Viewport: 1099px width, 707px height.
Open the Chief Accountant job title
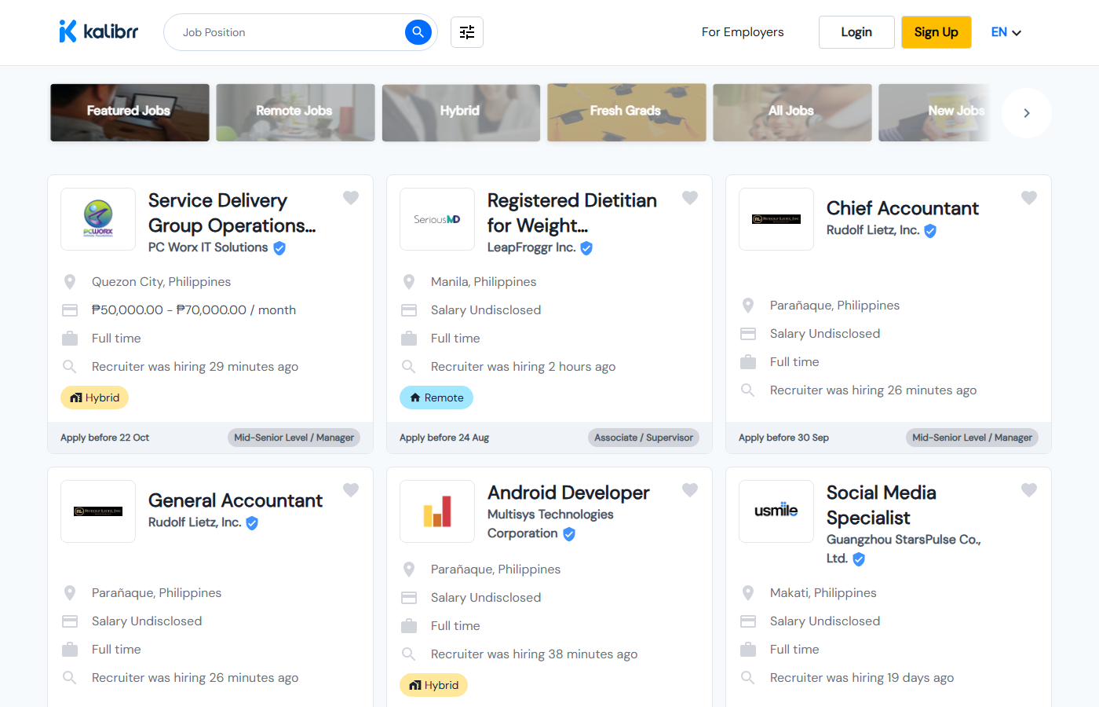903,208
